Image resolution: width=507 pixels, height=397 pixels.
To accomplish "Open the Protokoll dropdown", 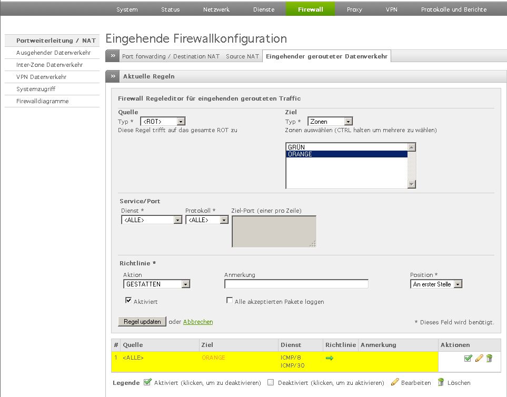I will pos(206,220).
